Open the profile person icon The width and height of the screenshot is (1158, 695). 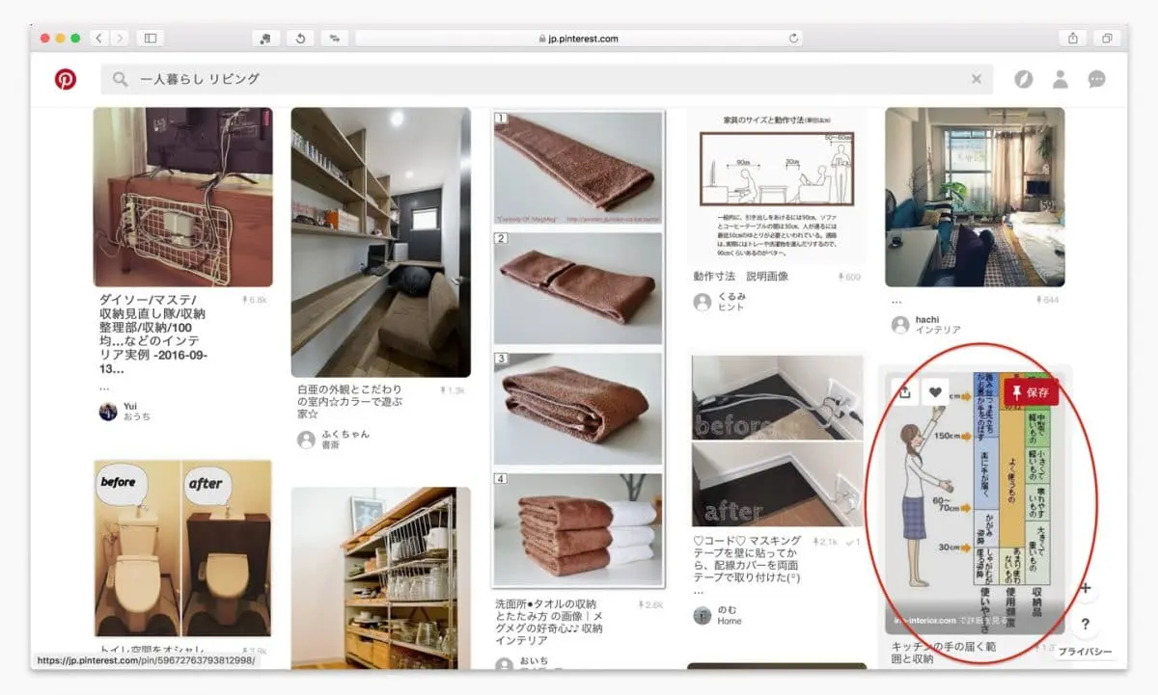1061,79
